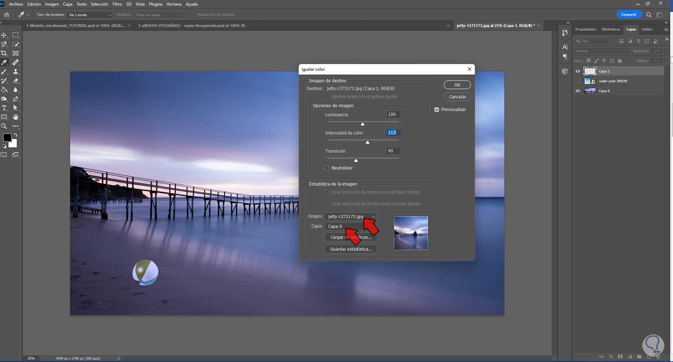This screenshot has height=362, width=673.
Task: Click OK in Igualar color dialog
Action: (457, 85)
